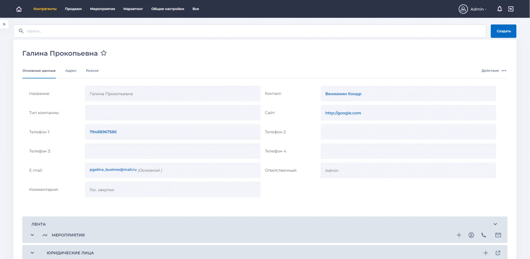Collapse the Лента section chevron

click(495, 224)
